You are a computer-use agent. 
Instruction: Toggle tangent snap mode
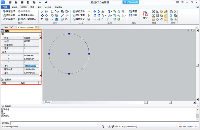coord(162,19)
